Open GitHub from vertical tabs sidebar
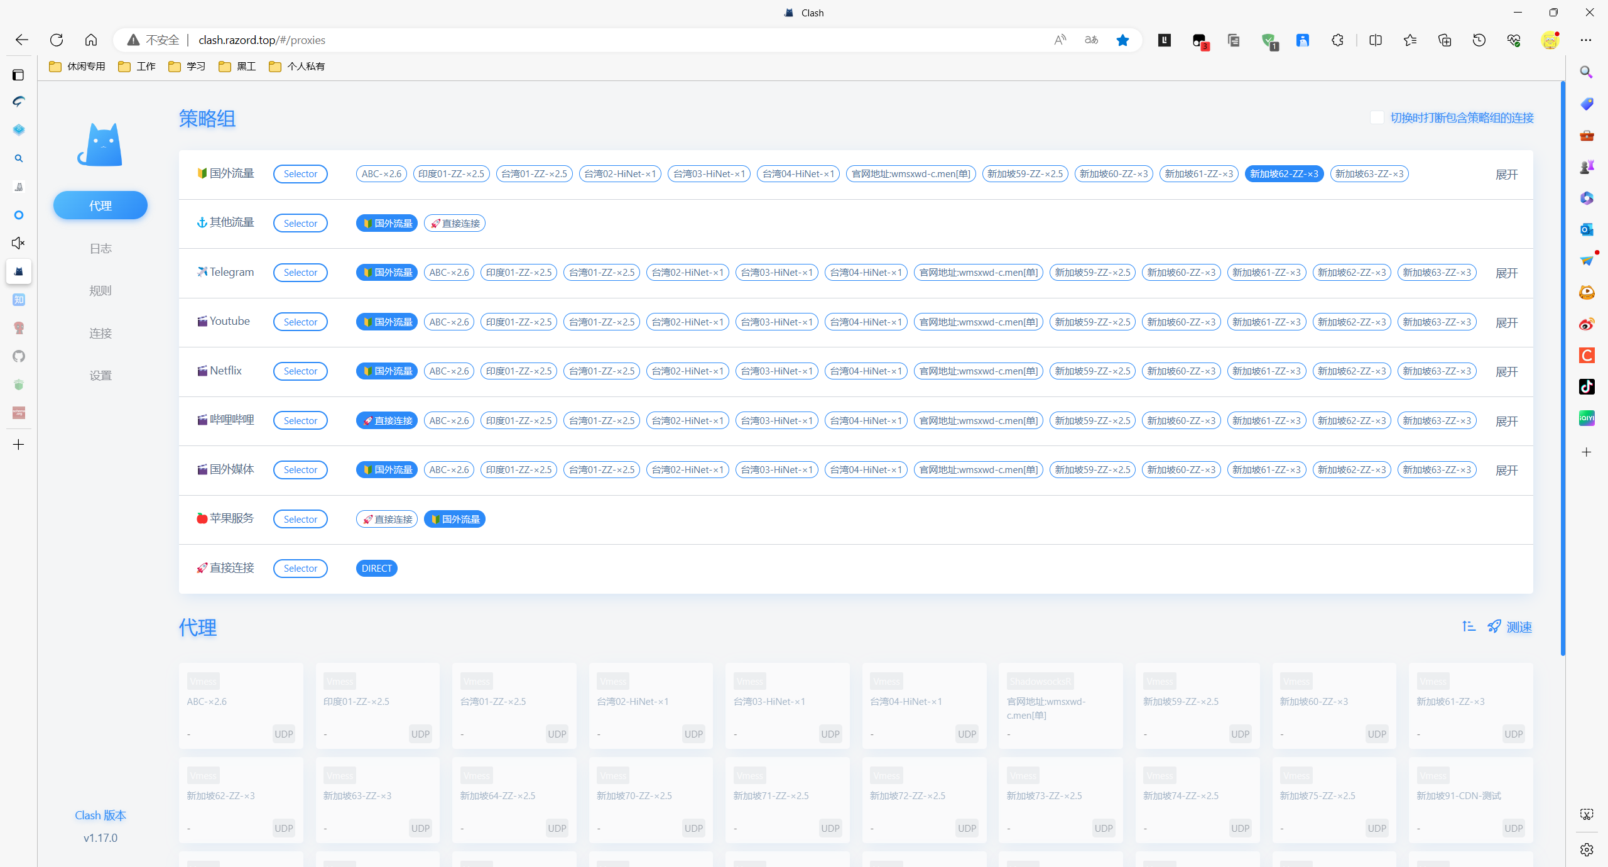The image size is (1608, 867). coord(19,356)
